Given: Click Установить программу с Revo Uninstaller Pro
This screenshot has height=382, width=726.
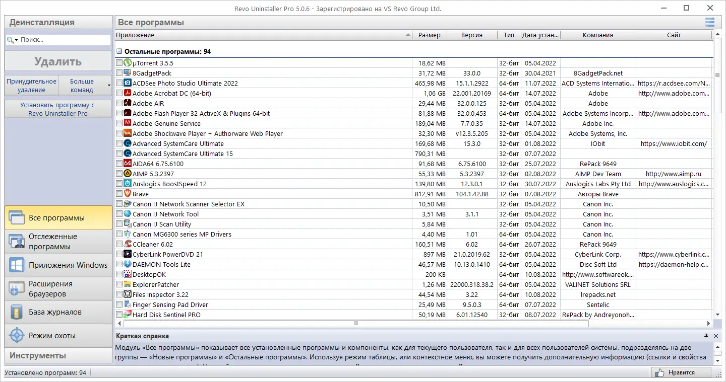Looking at the screenshot, I should coord(58,109).
